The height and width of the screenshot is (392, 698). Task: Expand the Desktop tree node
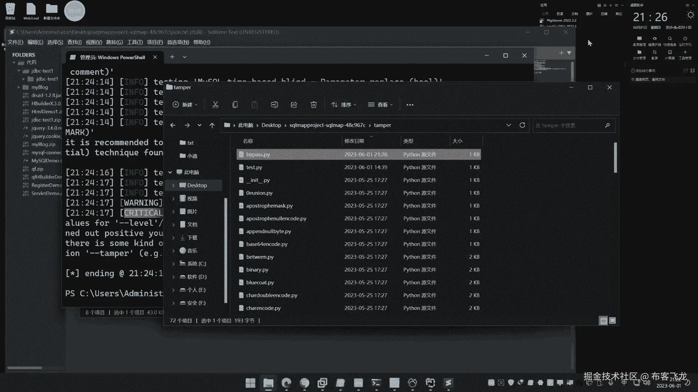click(x=173, y=185)
